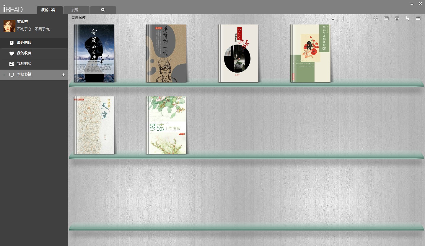Select the 我的书房 tab
Image resolution: width=425 pixels, height=246 pixels.
tap(48, 10)
